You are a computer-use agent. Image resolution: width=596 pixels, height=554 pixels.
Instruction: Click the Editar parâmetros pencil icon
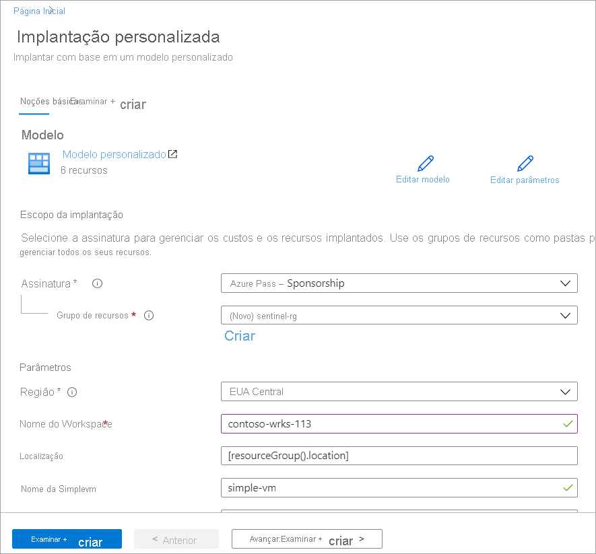(524, 164)
